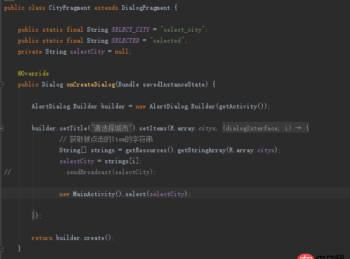Click the class name CityFragment
350x259 pixels.
point(69,8)
